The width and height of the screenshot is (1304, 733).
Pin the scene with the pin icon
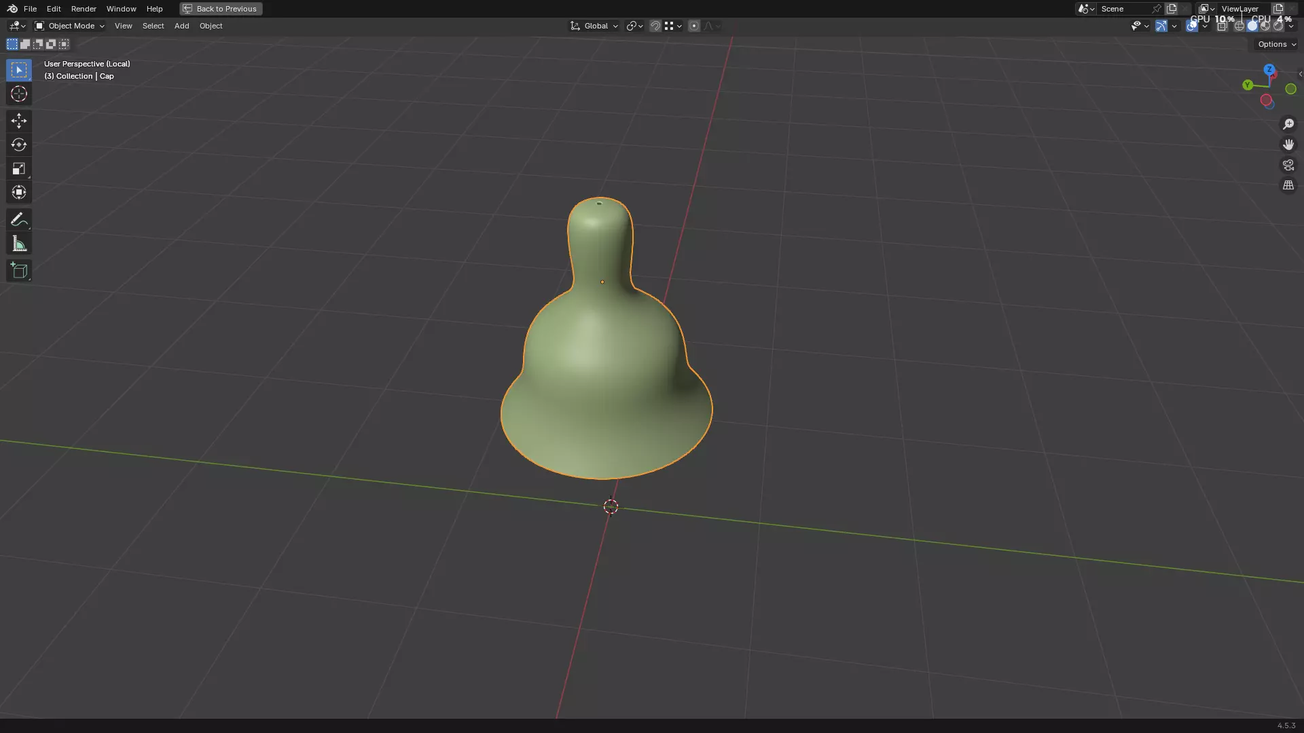(1157, 9)
